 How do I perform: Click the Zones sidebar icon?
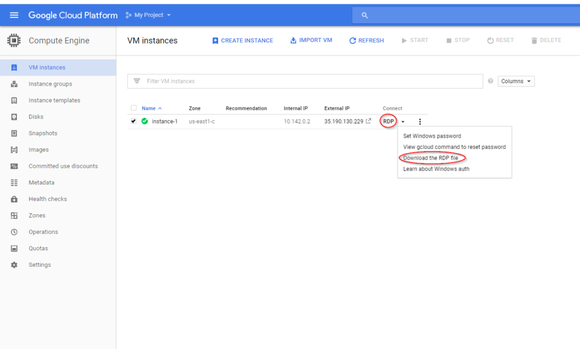pos(14,215)
